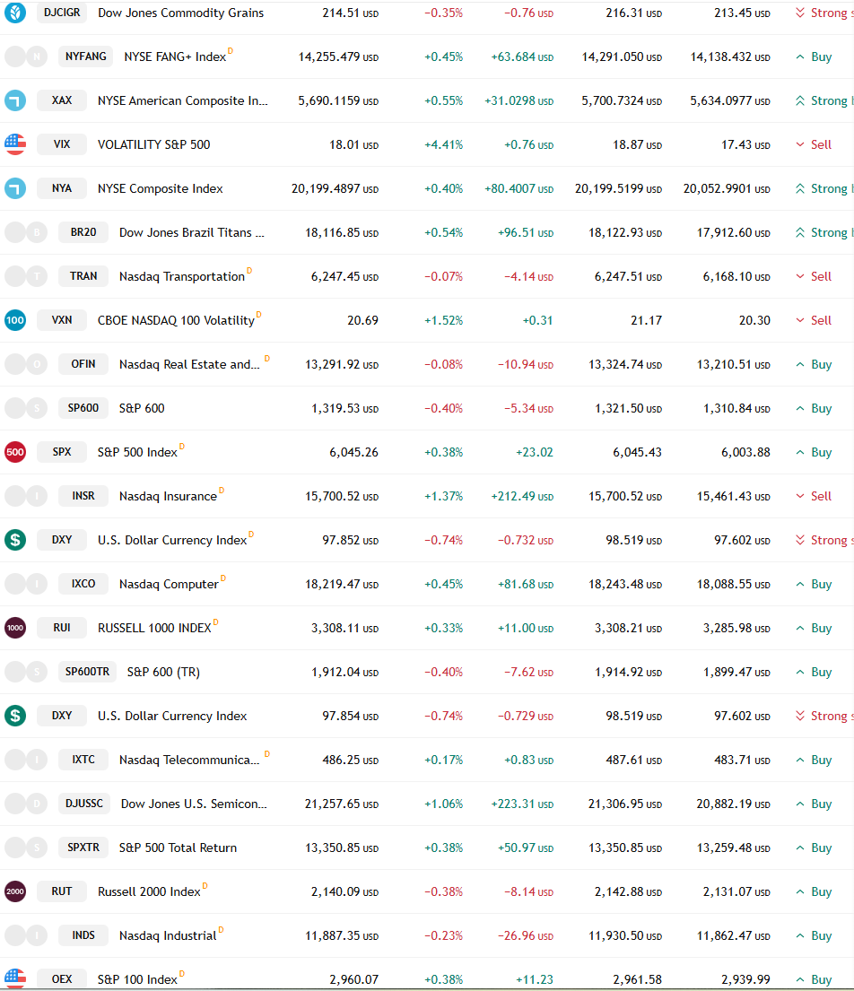Open S&P 500 Total Return link
This screenshot has height=991, width=854.
[179, 848]
